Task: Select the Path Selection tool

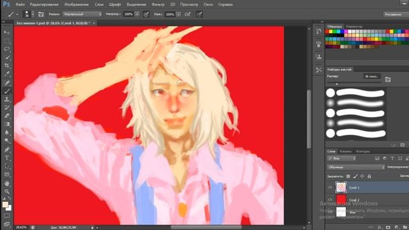Action: click(7, 166)
